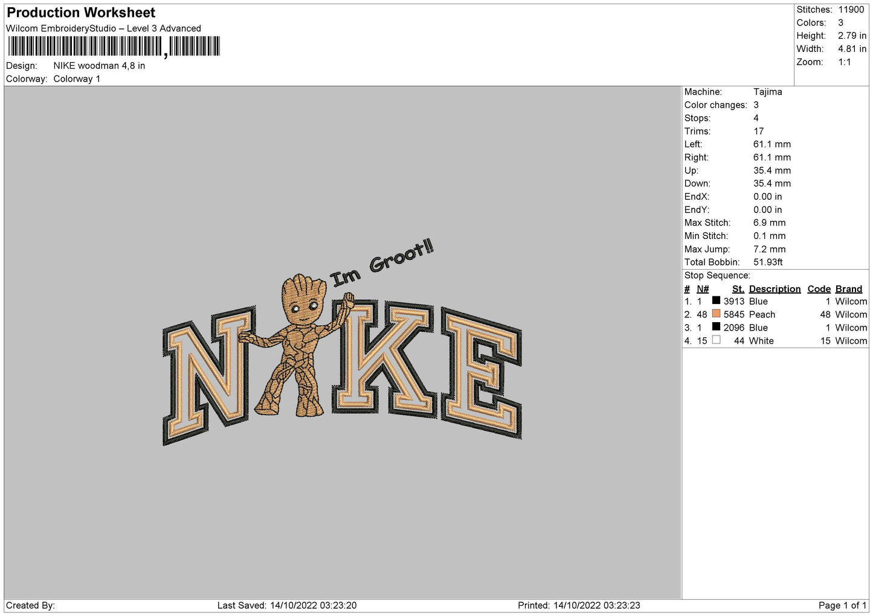Click the Code value 48 in Peach row
Screen dimensions: 873x616
click(x=825, y=314)
